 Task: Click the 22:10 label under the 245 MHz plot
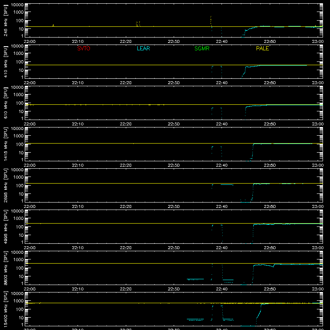tap(78, 42)
